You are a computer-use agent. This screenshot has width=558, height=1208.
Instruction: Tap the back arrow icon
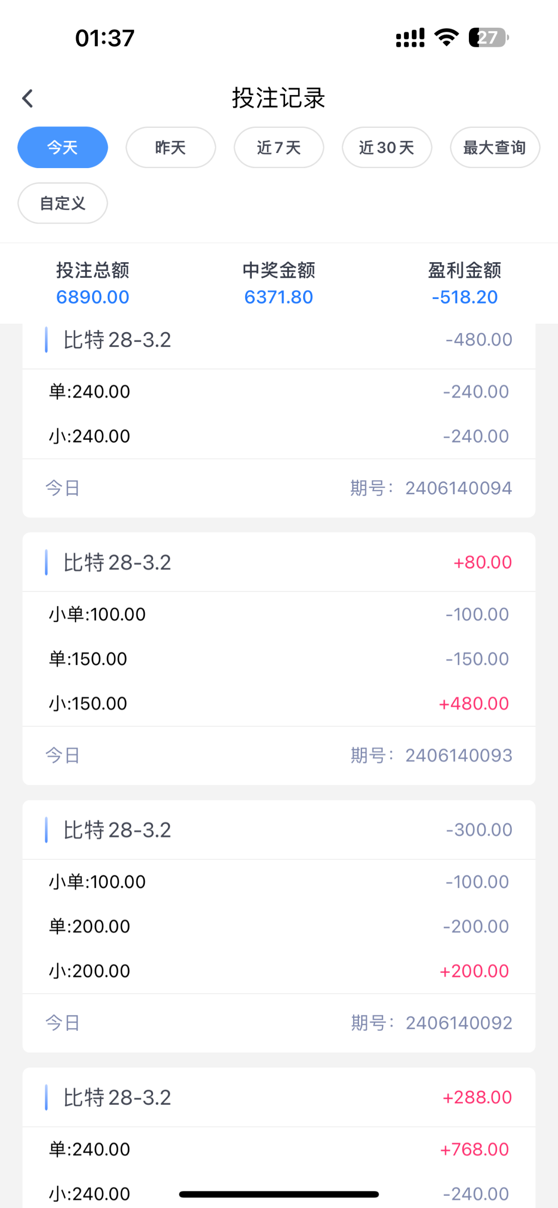point(28,99)
